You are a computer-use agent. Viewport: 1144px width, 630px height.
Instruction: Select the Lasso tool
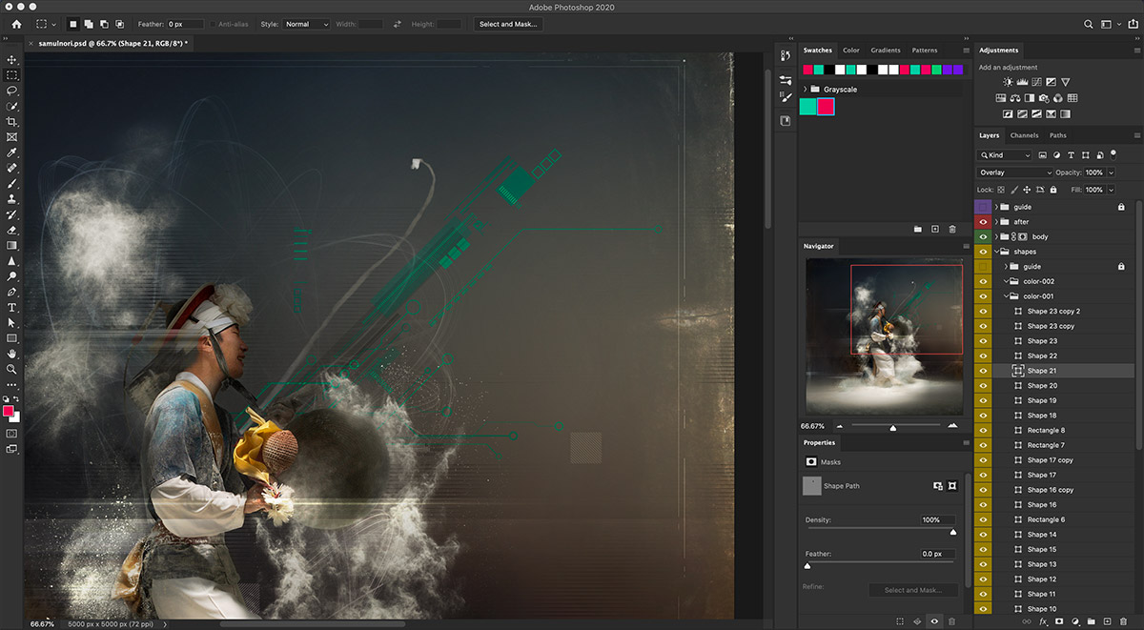[12, 91]
